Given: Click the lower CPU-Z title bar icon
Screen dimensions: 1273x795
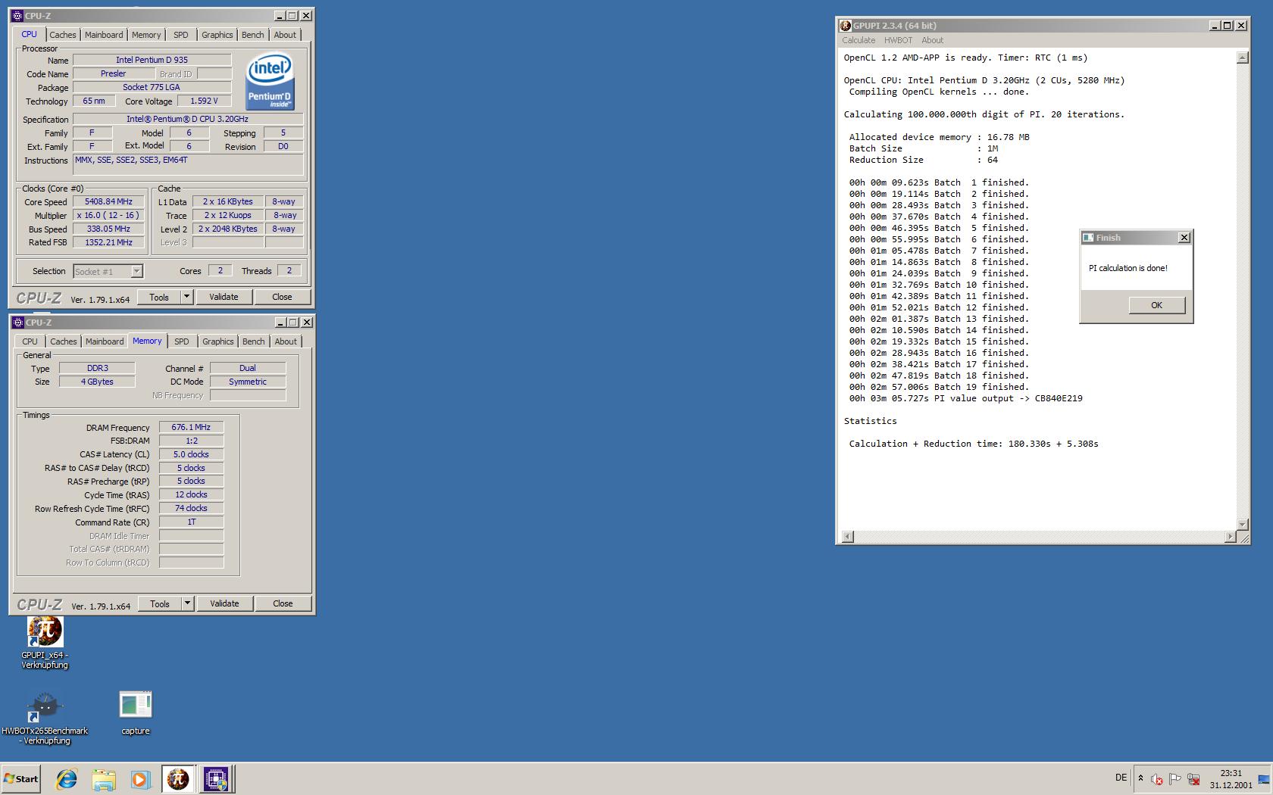Looking at the screenshot, I should pyautogui.click(x=18, y=323).
